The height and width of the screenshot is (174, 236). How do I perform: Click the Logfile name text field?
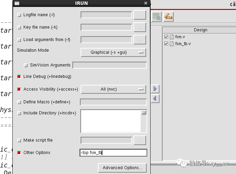pos(106,15)
